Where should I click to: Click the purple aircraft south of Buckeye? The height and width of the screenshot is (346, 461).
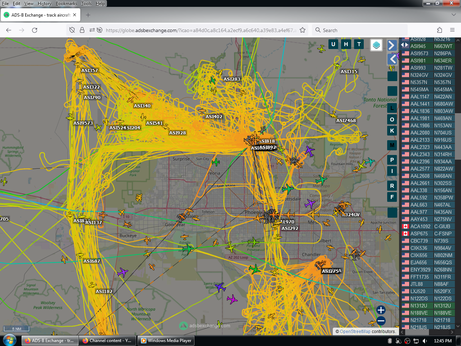tap(122, 272)
